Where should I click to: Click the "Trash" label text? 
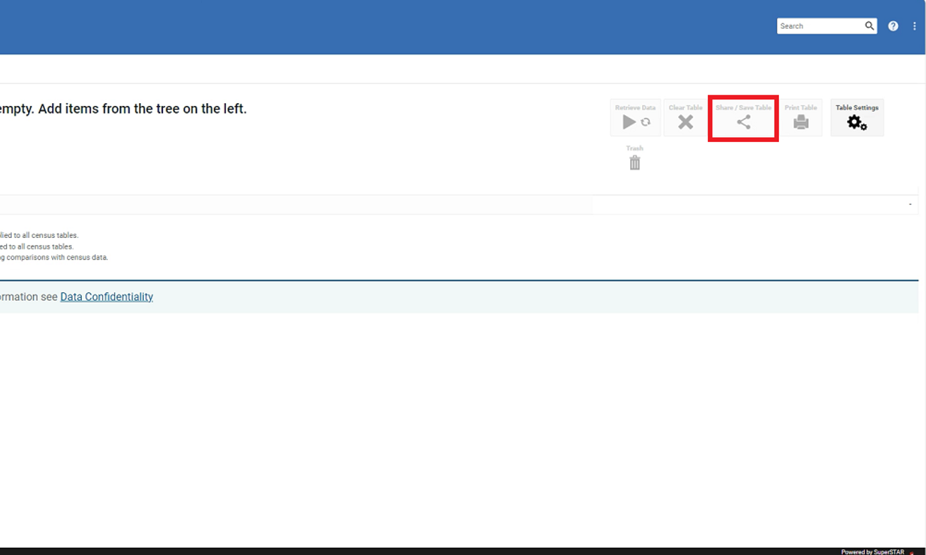pyautogui.click(x=635, y=148)
